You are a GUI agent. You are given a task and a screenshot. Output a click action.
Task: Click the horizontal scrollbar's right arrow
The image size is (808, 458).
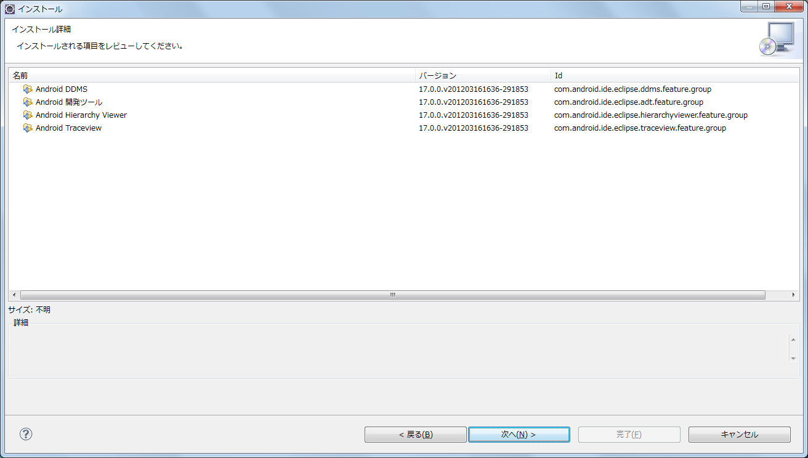(x=794, y=295)
